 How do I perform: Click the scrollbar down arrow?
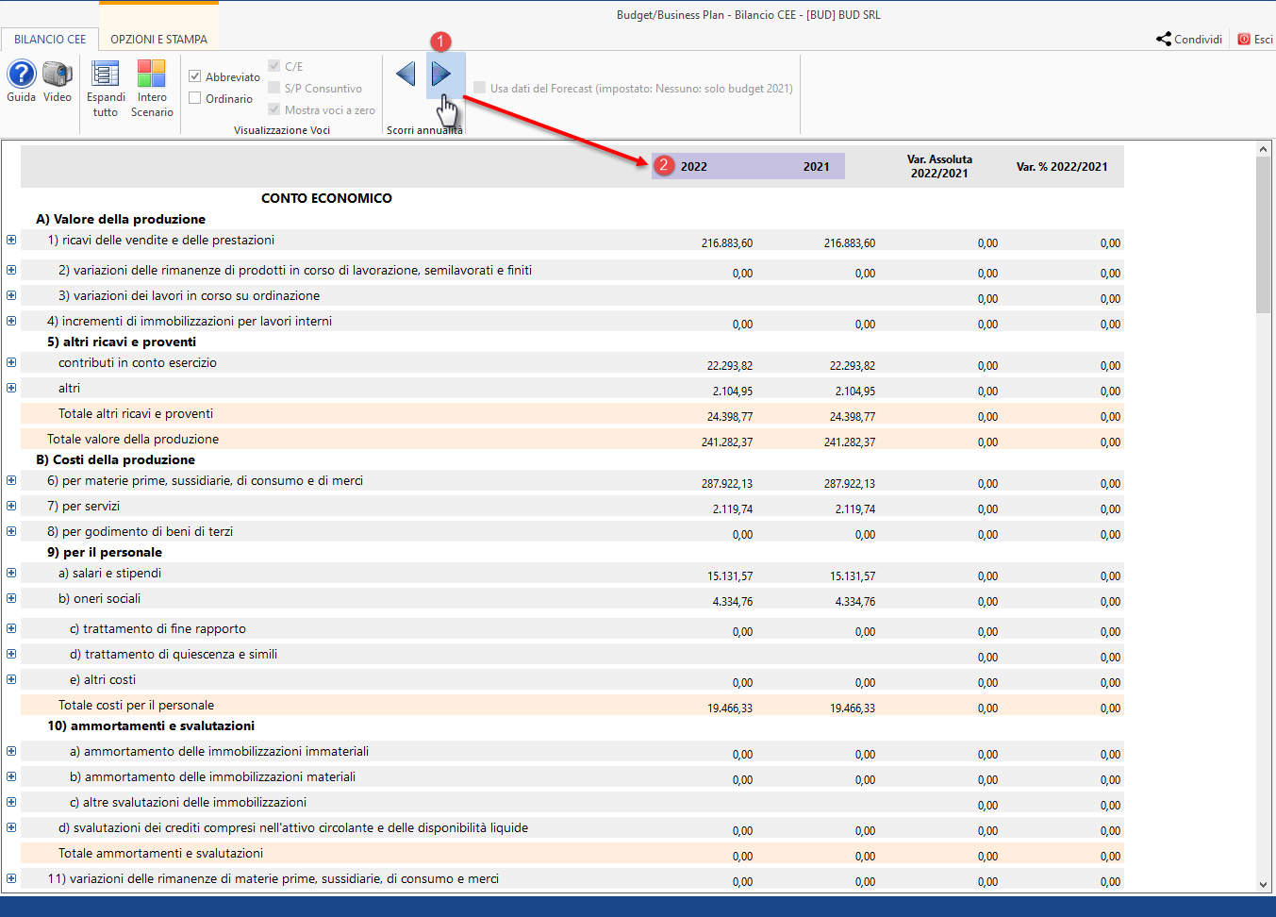(x=1264, y=885)
